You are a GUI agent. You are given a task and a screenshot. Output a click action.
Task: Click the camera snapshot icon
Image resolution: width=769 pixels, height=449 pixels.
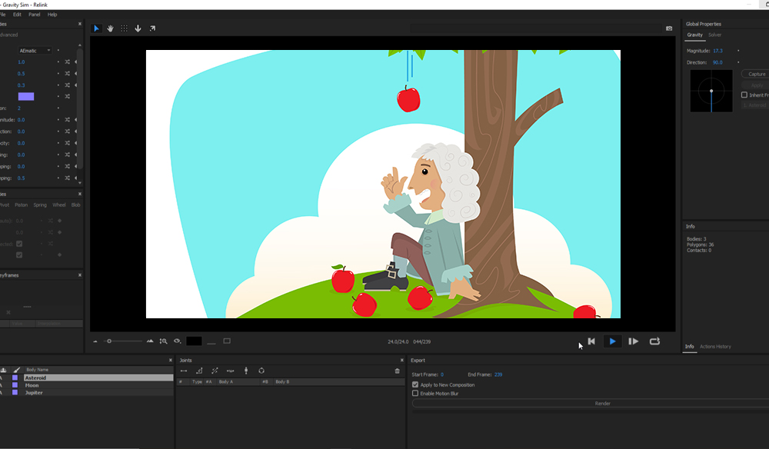click(x=669, y=28)
